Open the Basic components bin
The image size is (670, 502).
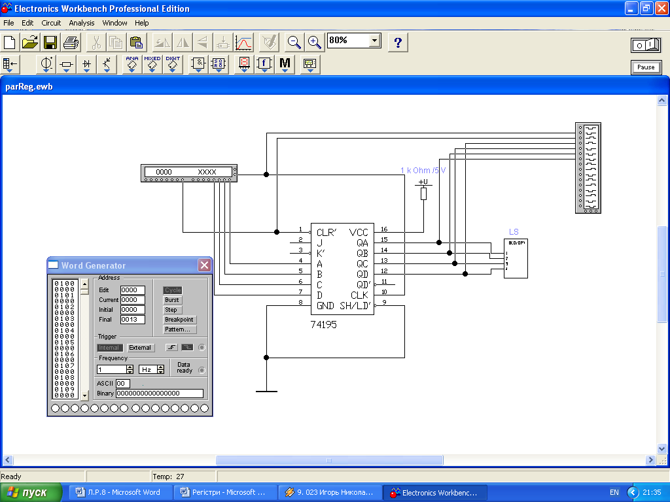66,65
